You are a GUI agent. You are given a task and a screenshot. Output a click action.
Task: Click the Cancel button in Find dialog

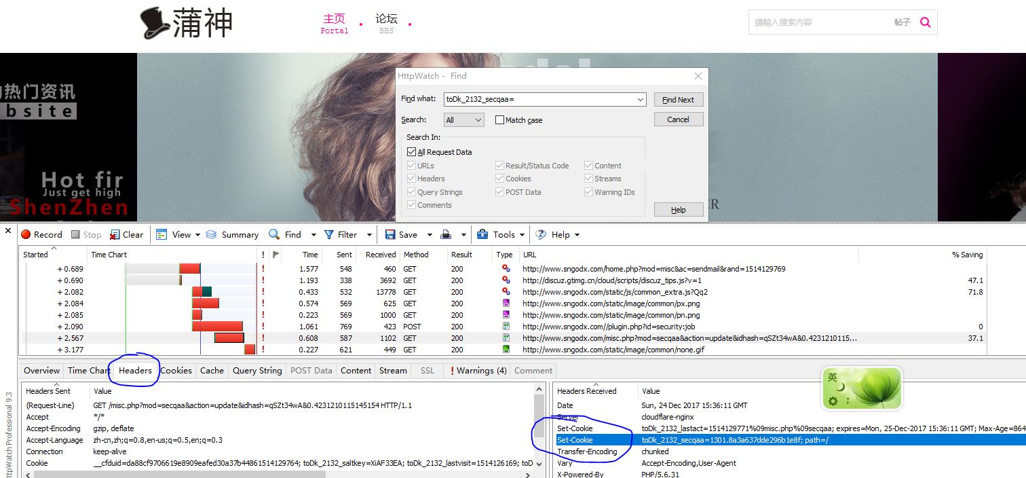click(678, 119)
